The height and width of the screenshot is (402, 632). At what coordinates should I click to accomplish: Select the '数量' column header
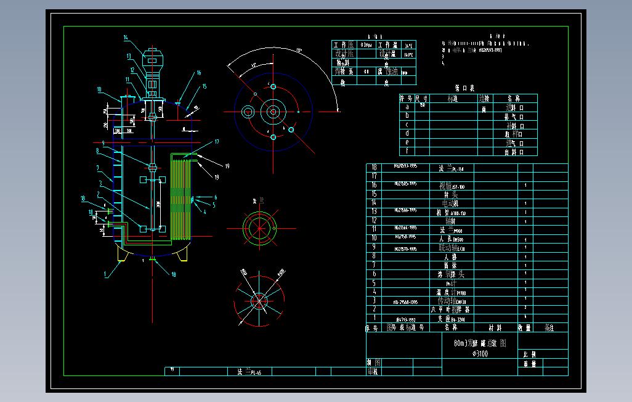(x=525, y=328)
